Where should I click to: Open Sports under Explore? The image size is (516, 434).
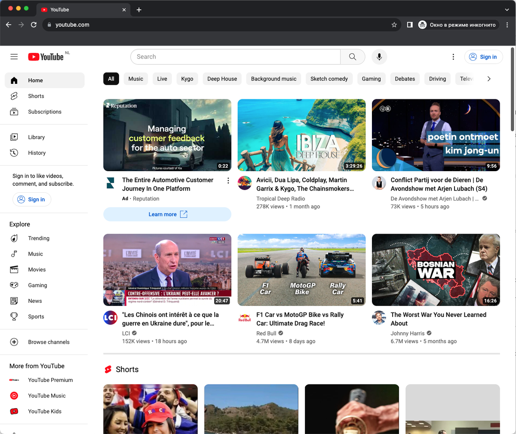45,317
